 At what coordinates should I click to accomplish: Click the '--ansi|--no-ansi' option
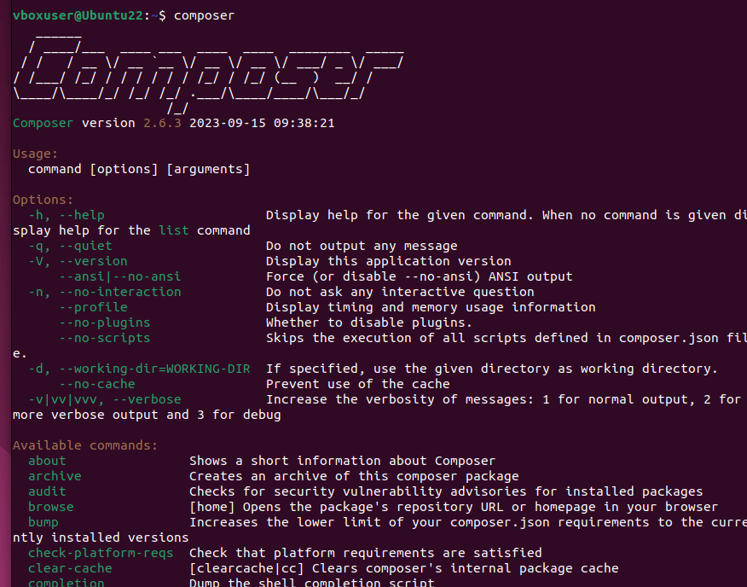120,276
